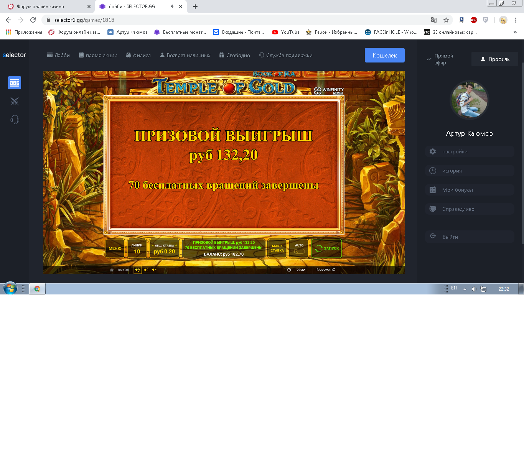The width and height of the screenshot is (524, 457).
Task: Expand the bookmarks overflow chevron
Action: pos(515,32)
